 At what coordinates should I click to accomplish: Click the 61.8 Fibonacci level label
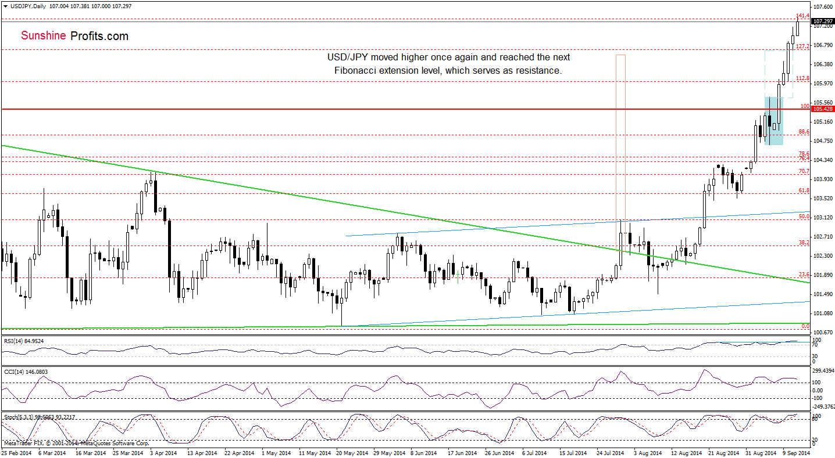click(804, 190)
